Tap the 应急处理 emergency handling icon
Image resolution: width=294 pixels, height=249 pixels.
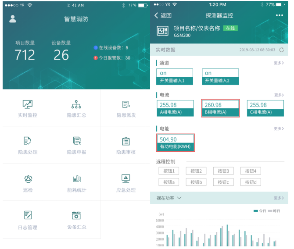pyautogui.click(x=126, y=178)
